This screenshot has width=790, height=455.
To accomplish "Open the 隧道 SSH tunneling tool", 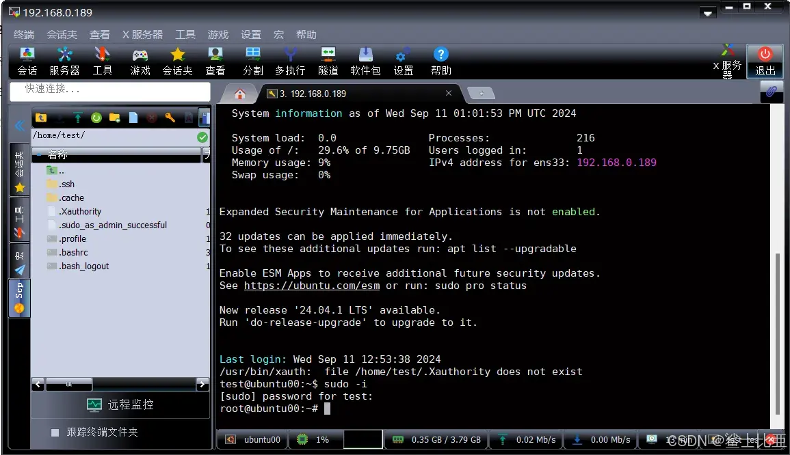I will tap(328, 60).
